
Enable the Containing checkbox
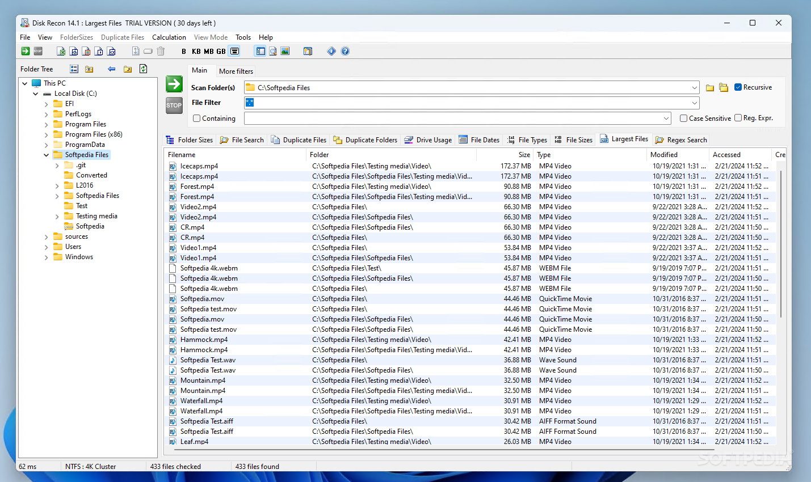point(197,119)
